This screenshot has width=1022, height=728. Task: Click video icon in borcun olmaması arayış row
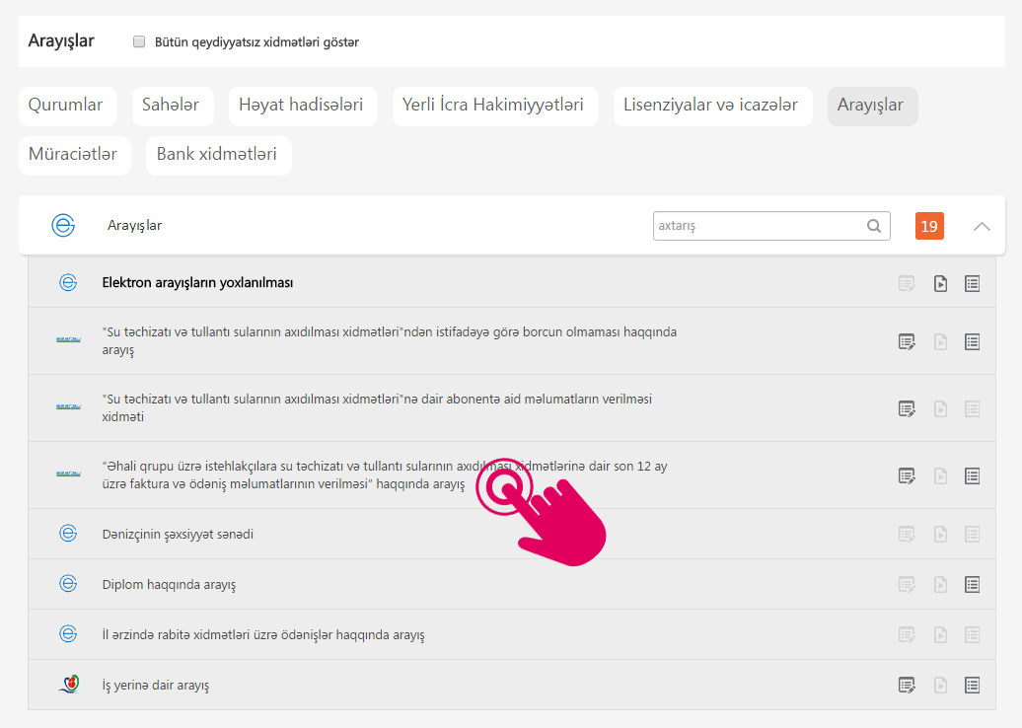tap(940, 341)
